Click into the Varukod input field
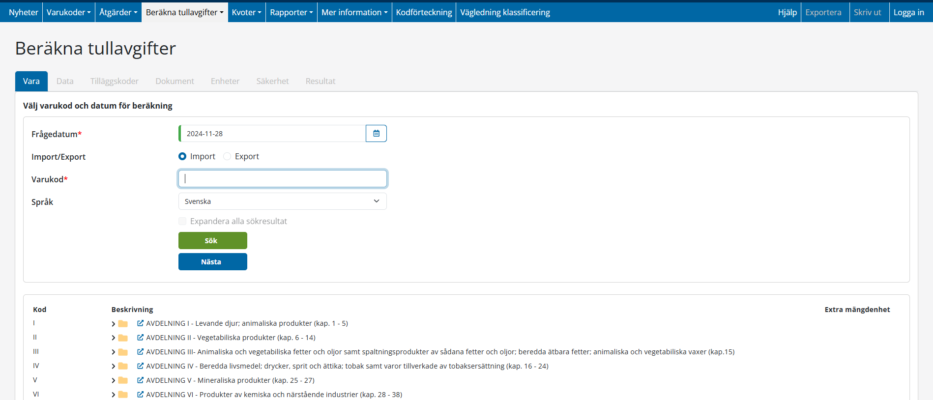 point(282,179)
